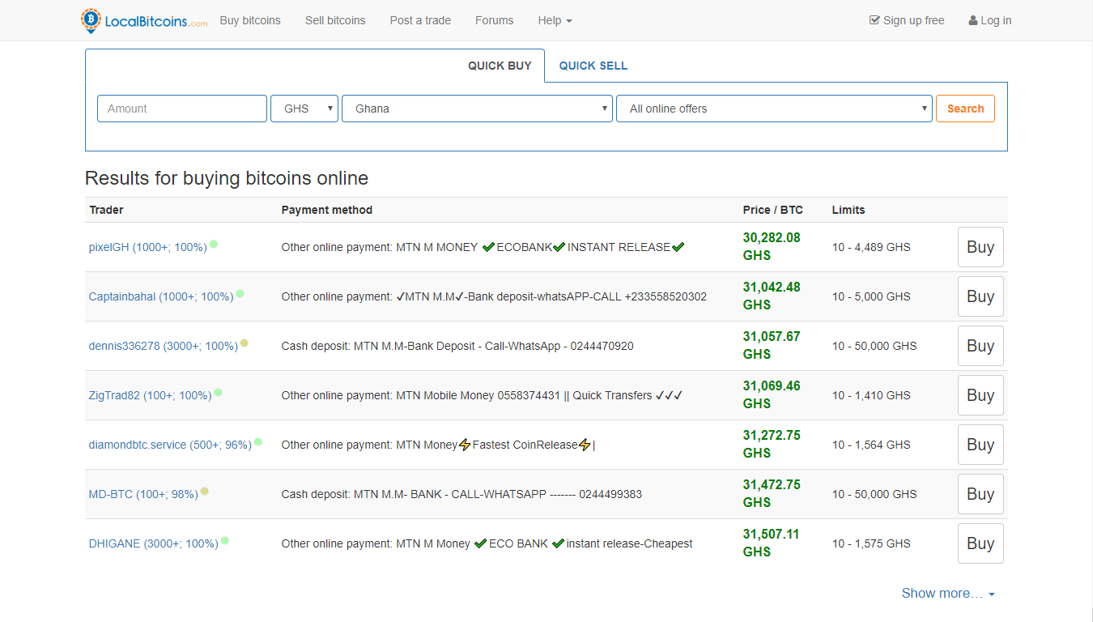The width and height of the screenshot is (1093, 622).
Task: Click the Limits column header
Action: pos(848,210)
